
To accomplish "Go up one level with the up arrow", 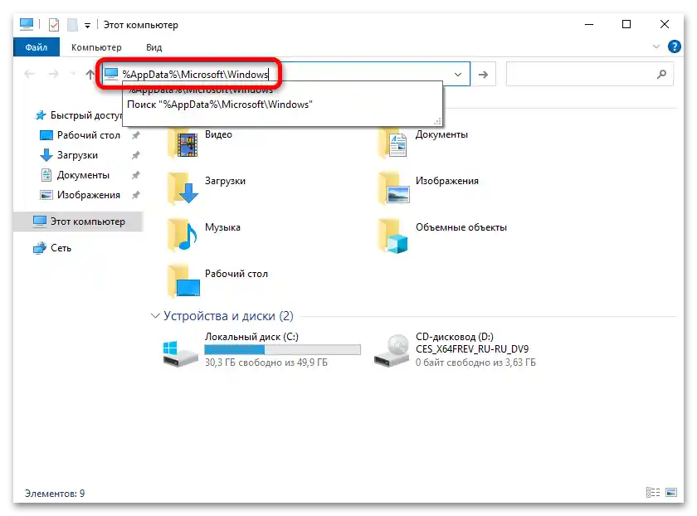I will point(90,74).
